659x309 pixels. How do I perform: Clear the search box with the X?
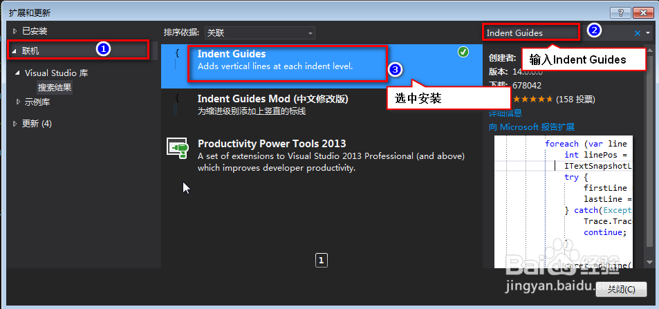638,32
